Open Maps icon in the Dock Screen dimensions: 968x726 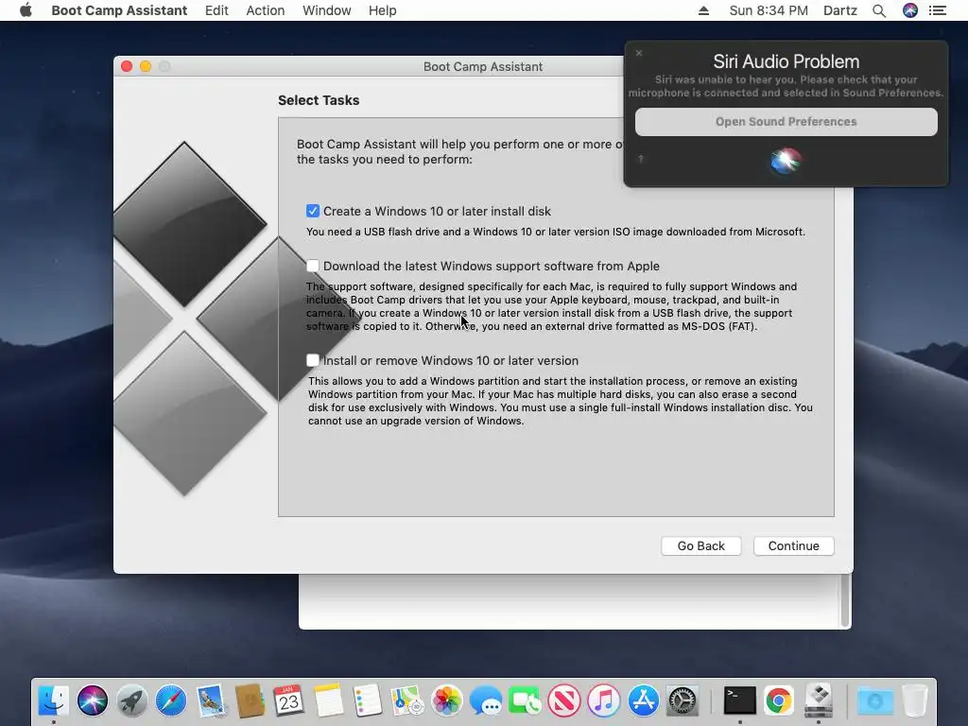coord(406,700)
